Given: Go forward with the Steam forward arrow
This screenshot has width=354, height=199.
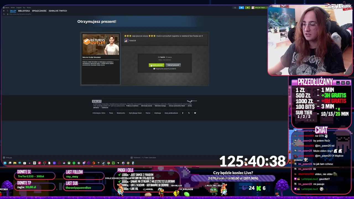Looking at the screenshot, I should (x=7, y=11).
